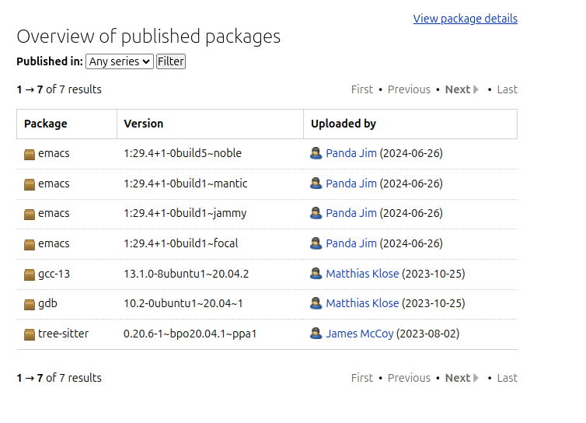Click the gcc-13 package box icon
Viewport: 586px width, 423px height.
pyautogui.click(x=30, y=274)
